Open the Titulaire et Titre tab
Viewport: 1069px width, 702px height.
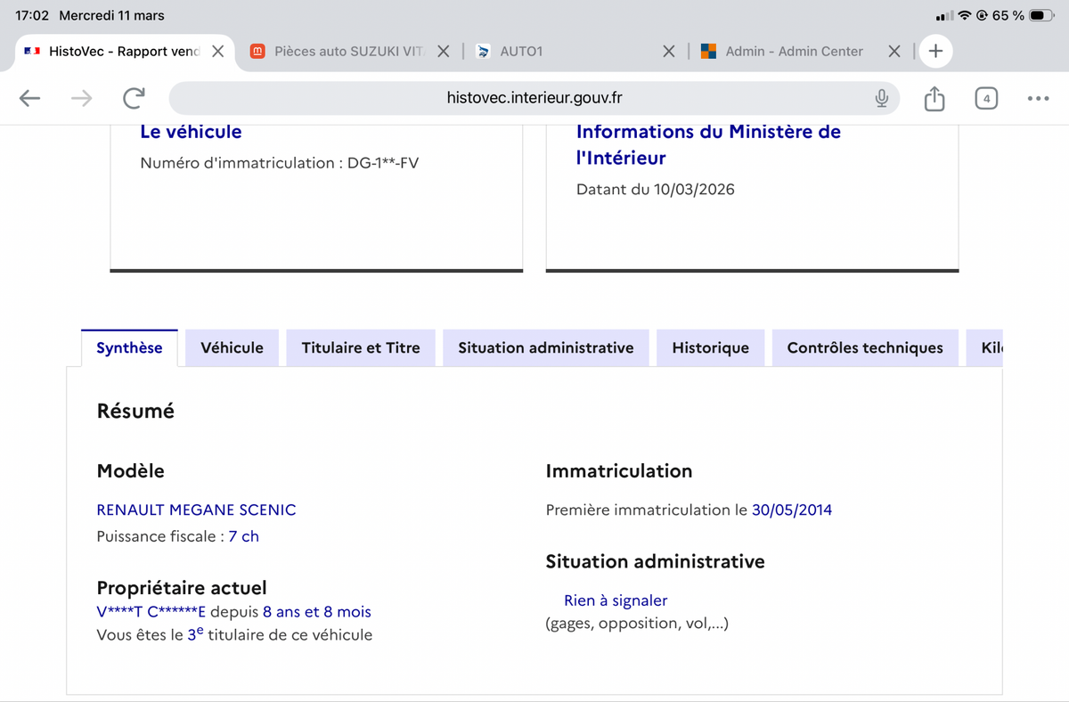tap(360, 347)
